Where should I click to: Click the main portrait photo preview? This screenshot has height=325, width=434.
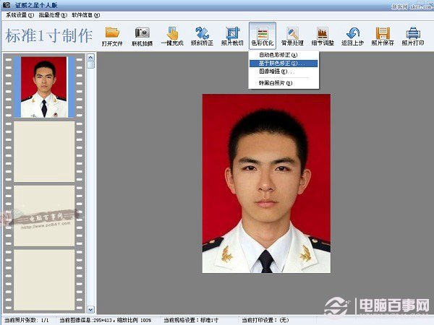click(x=266, y=183)
